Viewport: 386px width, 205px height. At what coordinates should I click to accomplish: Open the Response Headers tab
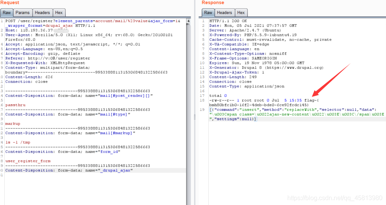point(224,12)
